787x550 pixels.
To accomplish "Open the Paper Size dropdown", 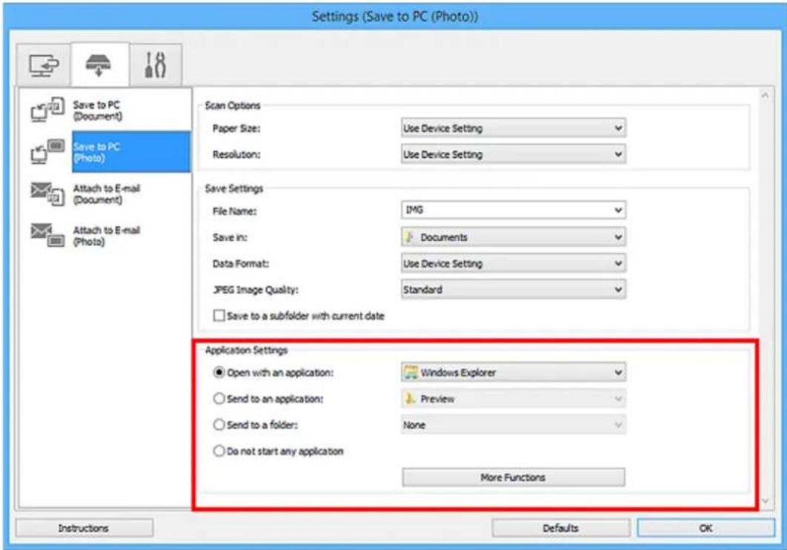I will [513, 128].
